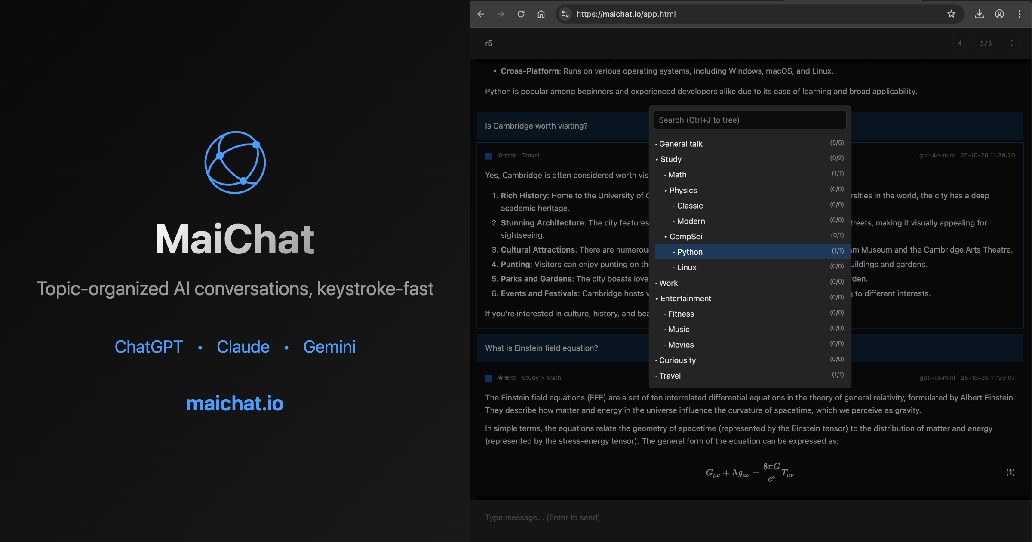Image resolution: width=1032 pixels, height=542 pixels.
Task: Collapse the Physics topic arrow
Action: pyautogui.click(x=666, y=191)
